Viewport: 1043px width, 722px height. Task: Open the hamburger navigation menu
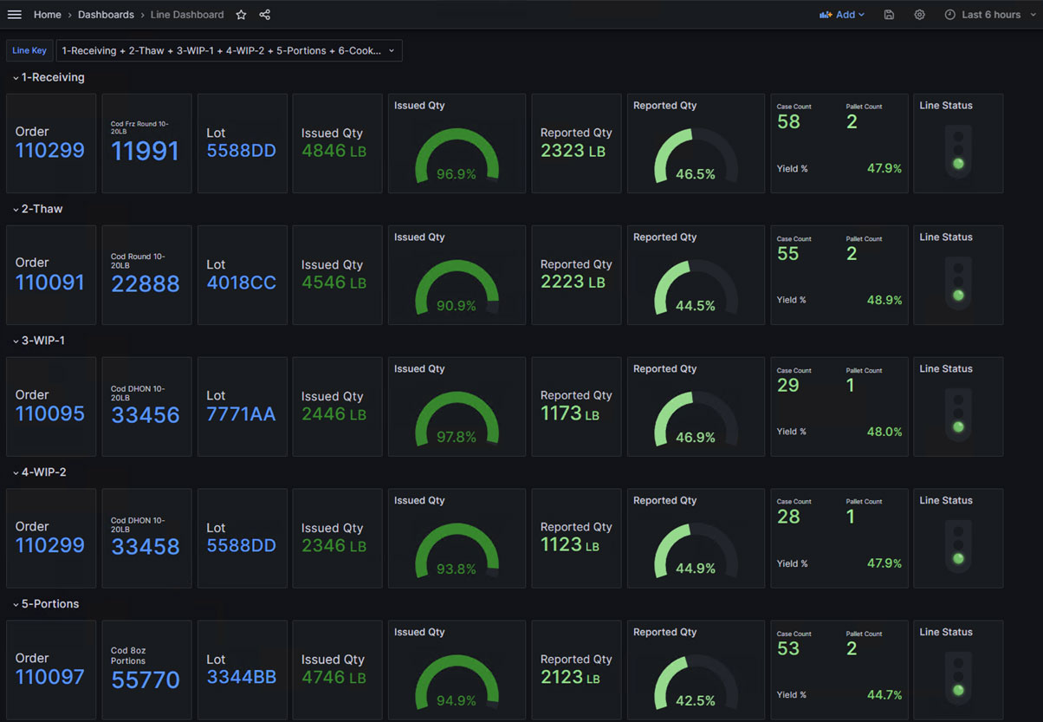14,15
